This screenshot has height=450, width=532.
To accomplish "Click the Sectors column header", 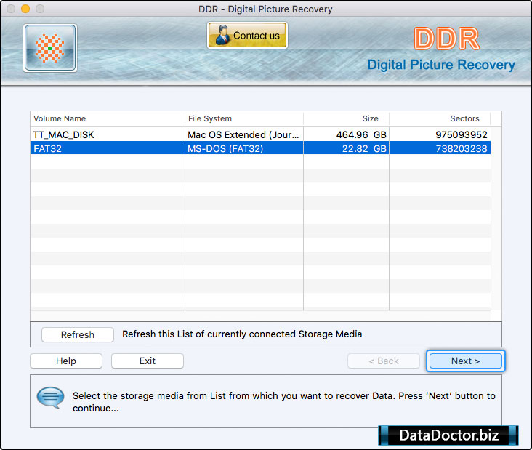I will [440, 118].
